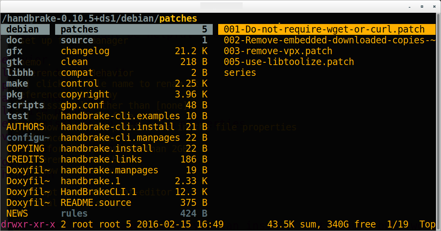Select the NEWS file
Screen dimensions: 441x231
pyautogui.click(x=17, y=213)
